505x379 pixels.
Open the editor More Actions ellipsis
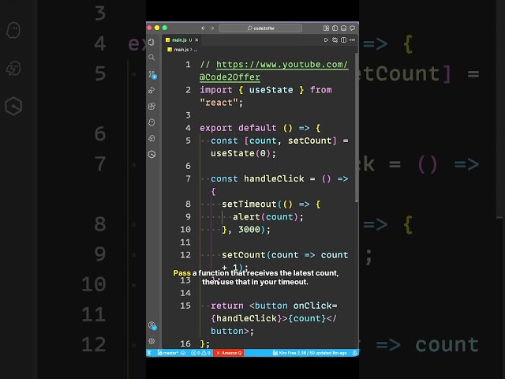click(353, 40)
